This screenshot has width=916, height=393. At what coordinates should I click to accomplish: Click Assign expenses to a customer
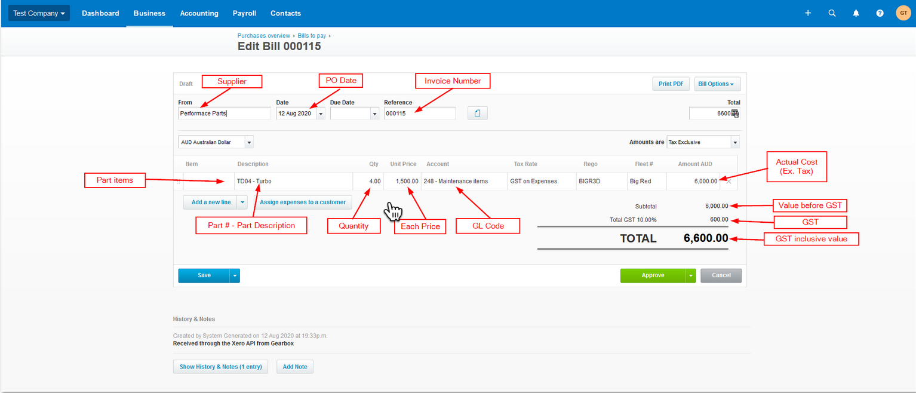pyautogui.click(x=303, y=202)
